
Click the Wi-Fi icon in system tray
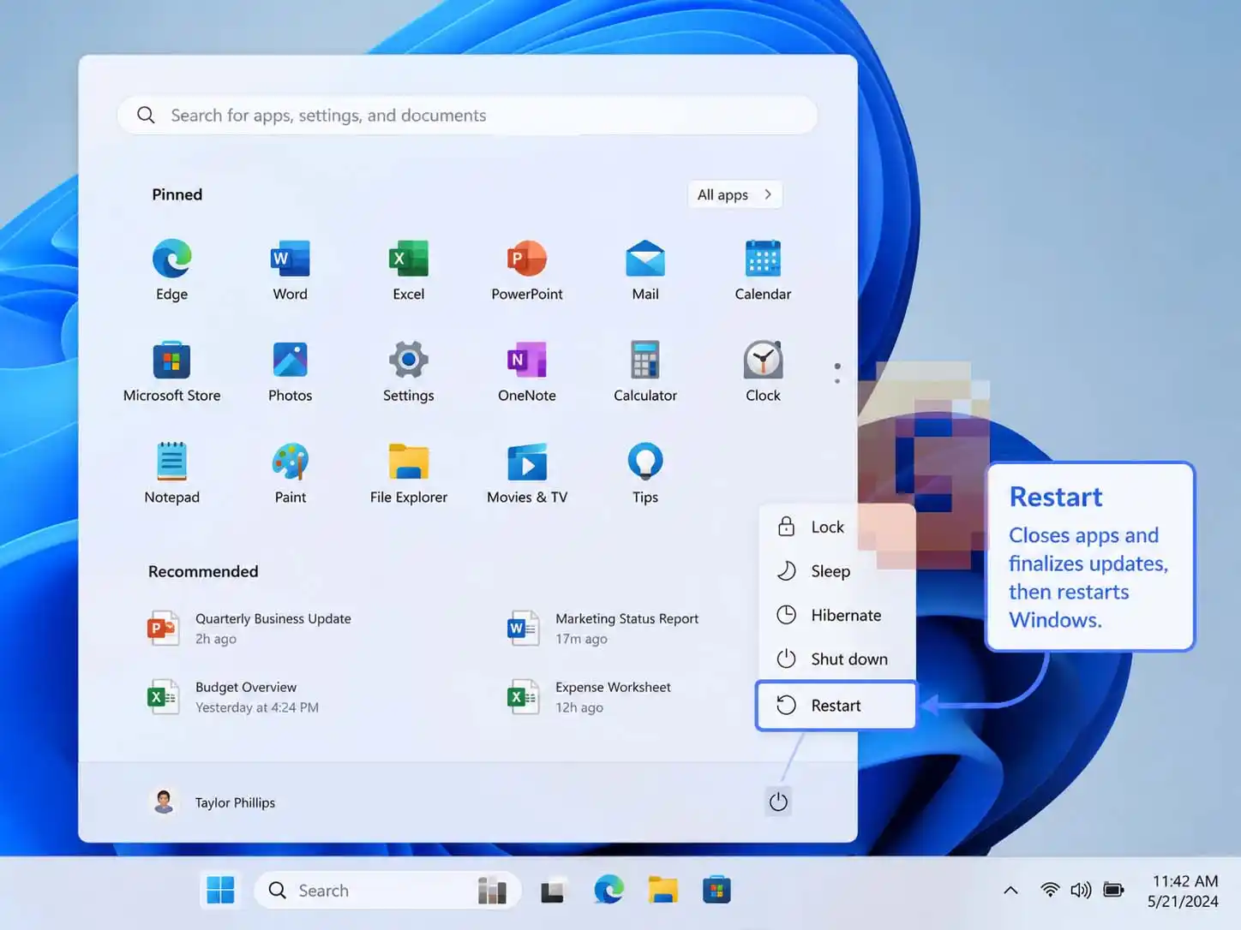coord(1050,891)
